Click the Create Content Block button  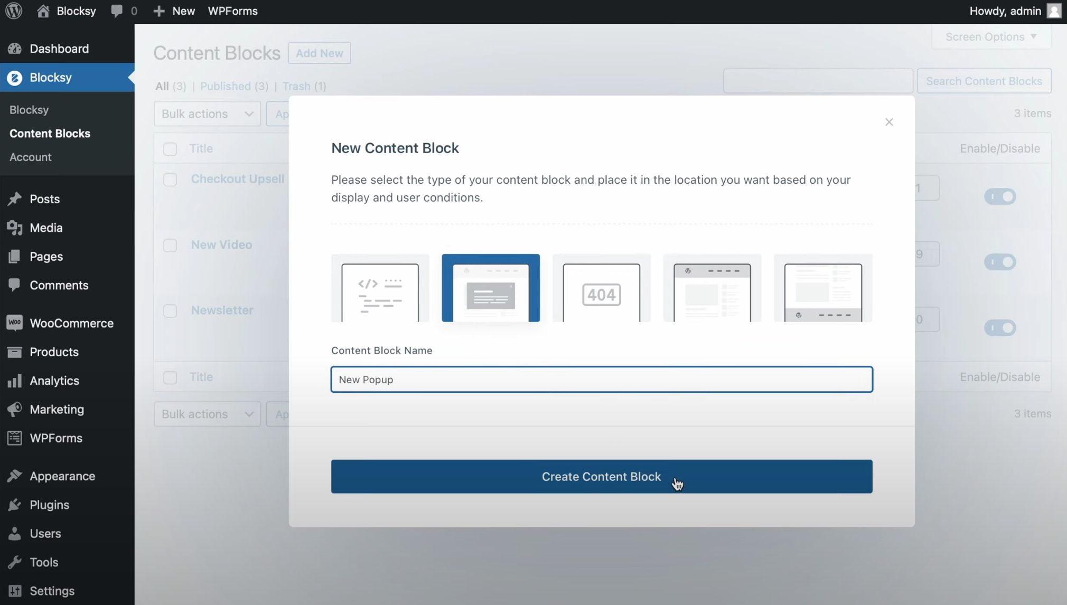(x=601, y=476)
